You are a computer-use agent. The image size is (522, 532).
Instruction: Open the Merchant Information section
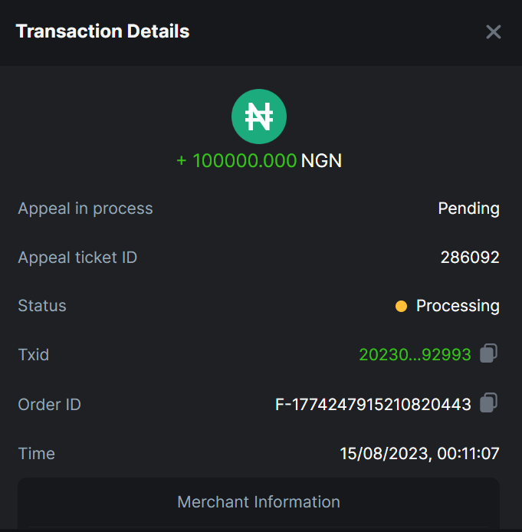pos(259,502)
